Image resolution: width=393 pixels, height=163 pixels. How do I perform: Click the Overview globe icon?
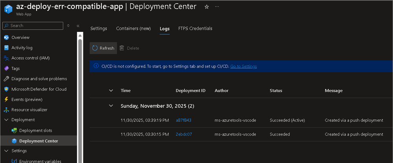click(x=6, y=38)
